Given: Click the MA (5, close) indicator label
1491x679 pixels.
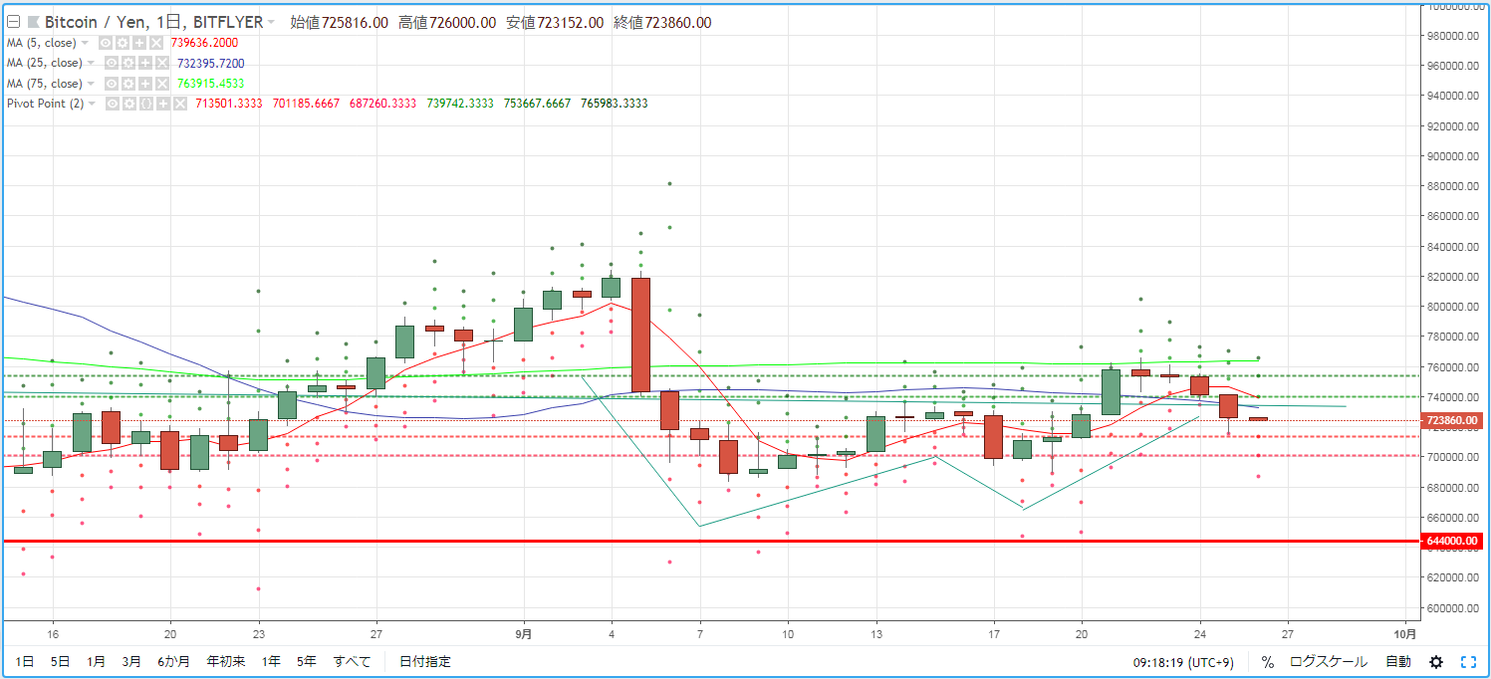Looking at the screenshot, I should (x=42, y=43).
